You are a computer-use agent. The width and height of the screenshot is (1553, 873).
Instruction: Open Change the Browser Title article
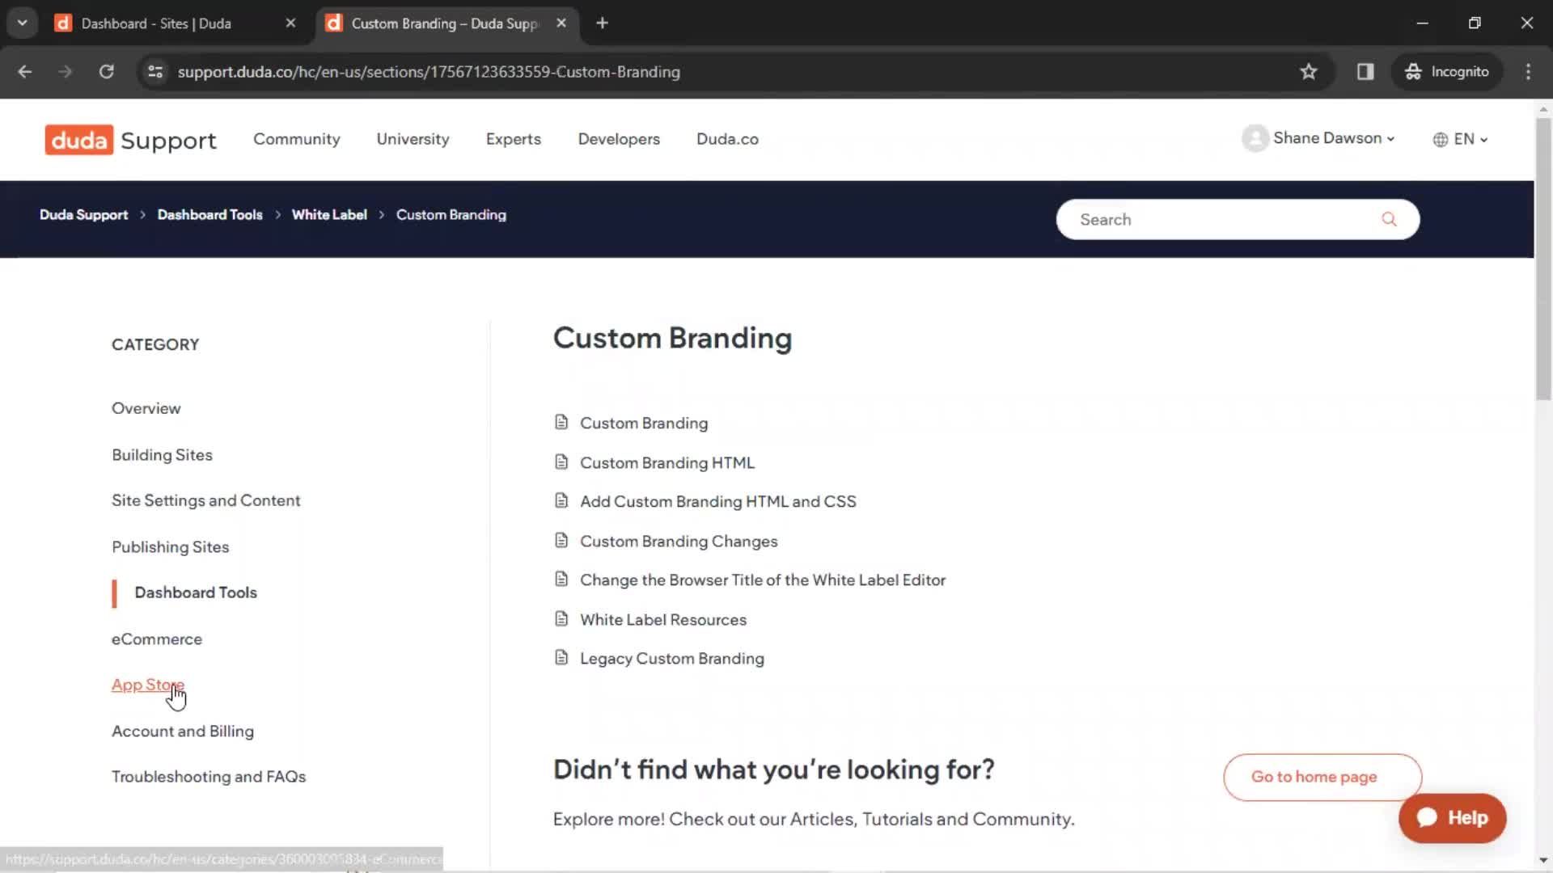pos(763,580)
